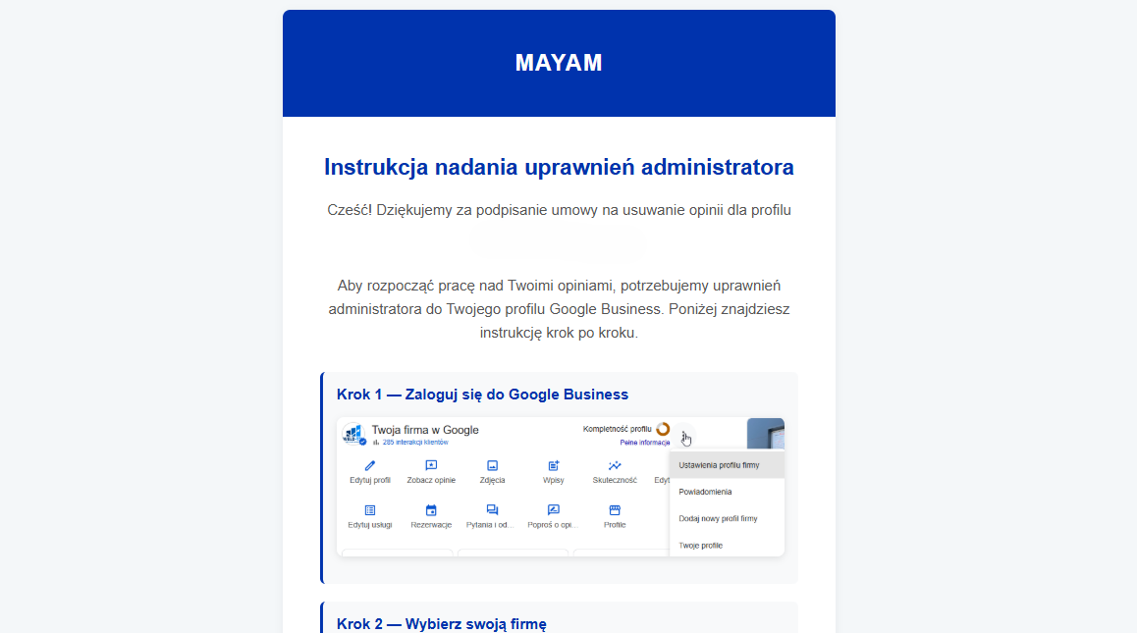The height and width of the screenshot is (633, 1137).
Task: Select the Profile storefront icon
Action: click(x=614, y=510)
